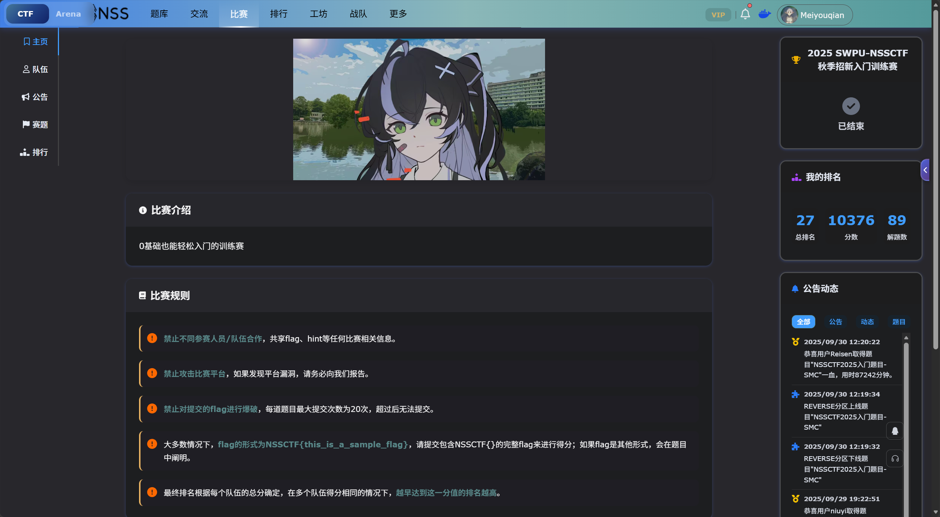Select the 动态 announcement filter tab
Viewport: 940px width, 517px height.
pos(867,322)
